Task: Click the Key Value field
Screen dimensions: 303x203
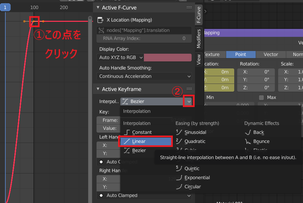Action: point(108,128)
